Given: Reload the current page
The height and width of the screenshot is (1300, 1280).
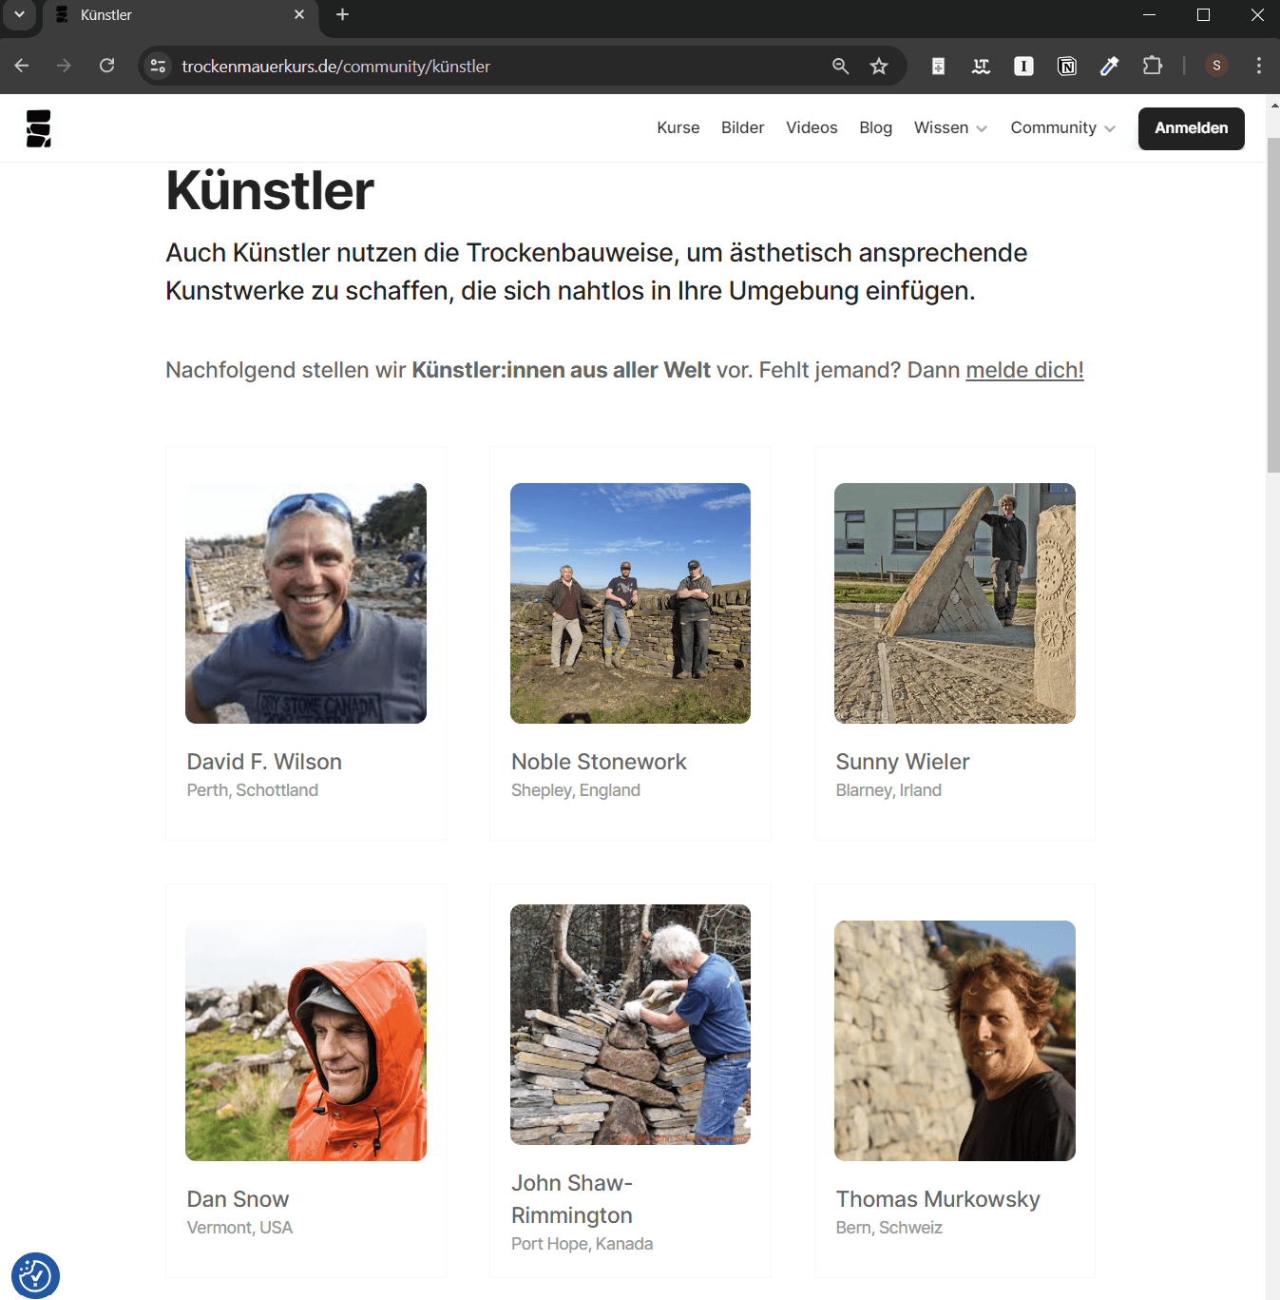Looking at the screenshot, I should [x=106, y=66].
